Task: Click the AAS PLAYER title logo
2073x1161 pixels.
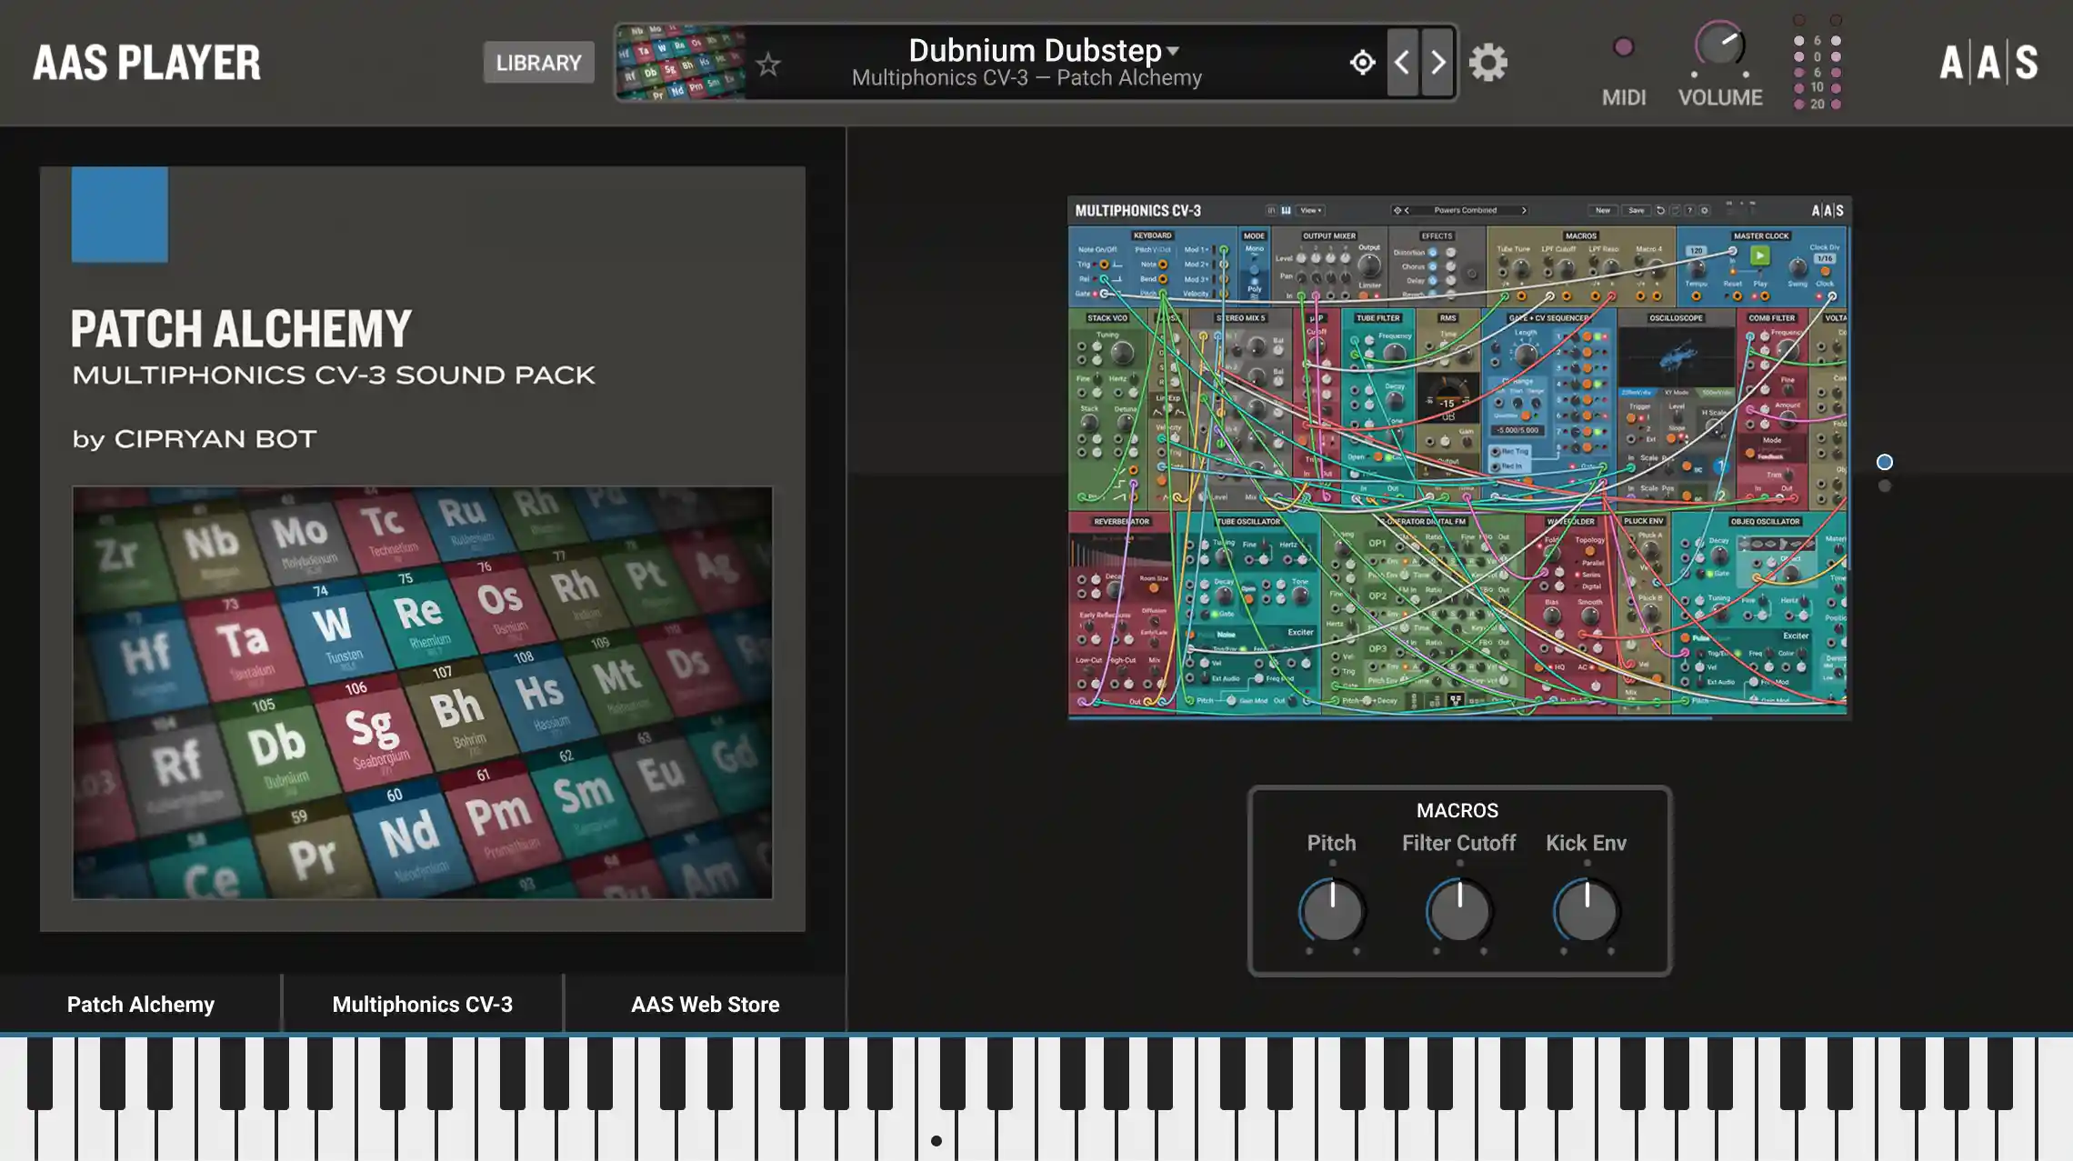Action: click(146, 63)
